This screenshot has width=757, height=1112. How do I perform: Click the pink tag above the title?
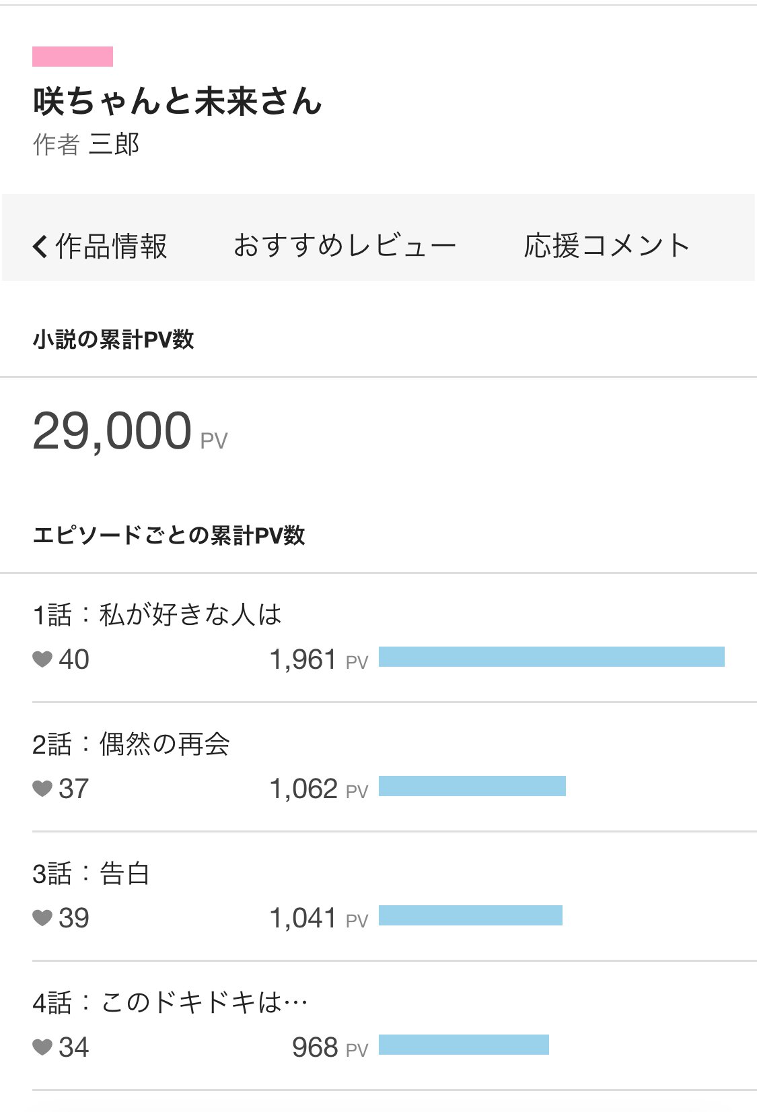(73, 57)
